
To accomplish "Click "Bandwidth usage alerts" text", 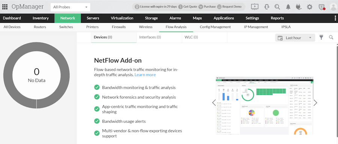I will pyautogui.click(x=124, y=121).
